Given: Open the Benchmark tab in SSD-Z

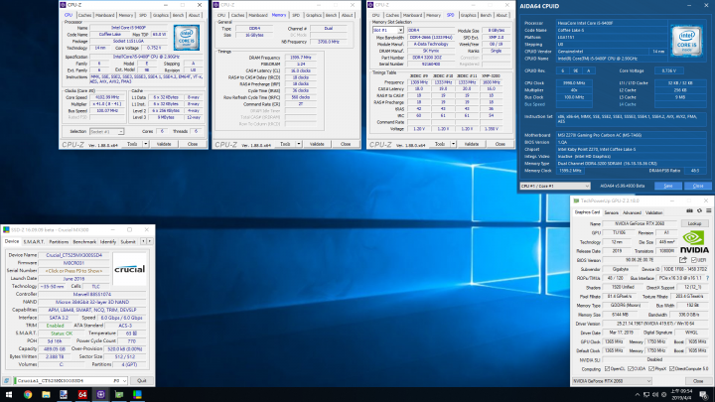Looking at the screenshot, I should coord(84,241).
